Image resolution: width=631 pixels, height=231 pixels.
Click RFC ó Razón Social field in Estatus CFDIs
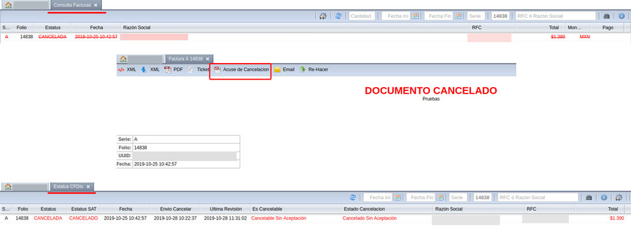pos(538,197)
